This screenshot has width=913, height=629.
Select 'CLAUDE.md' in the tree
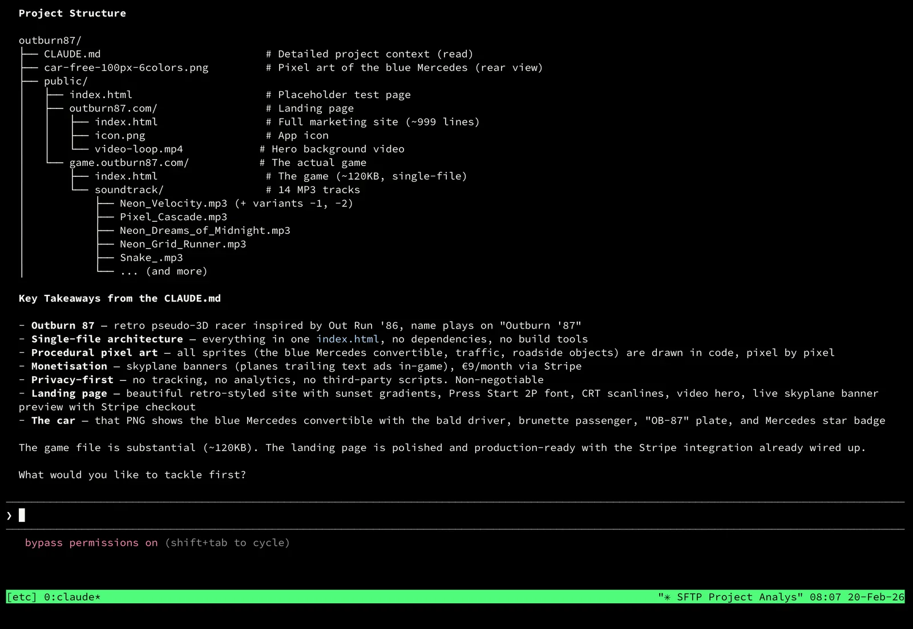[72, 54]
